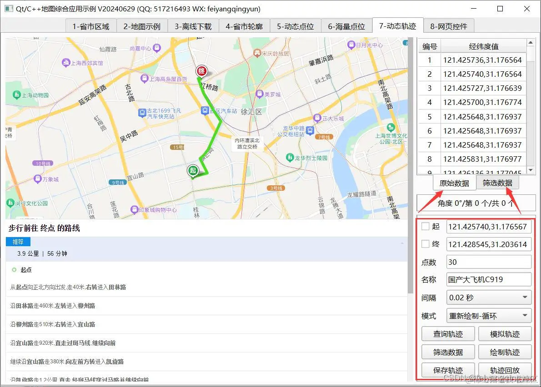Switch to the 5-动态点位 tab
This screenshot has height=387, width=541.
295,26
